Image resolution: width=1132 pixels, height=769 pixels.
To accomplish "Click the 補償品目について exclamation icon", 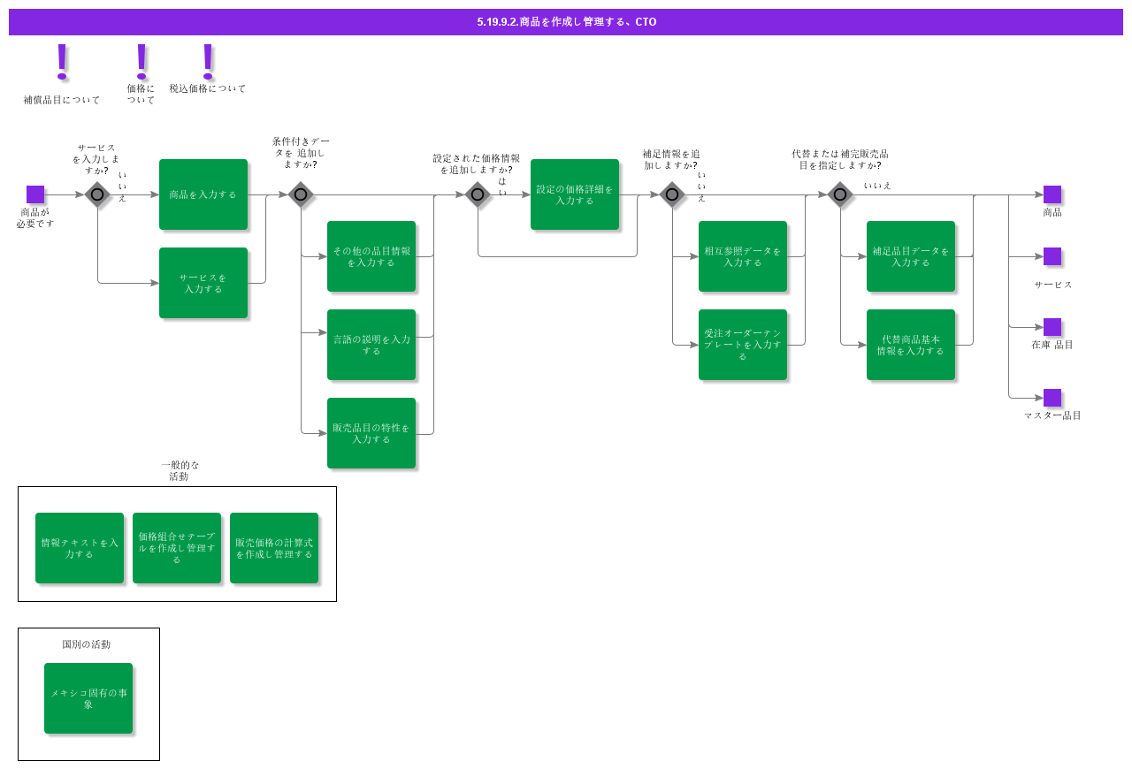I will (62, 62).
